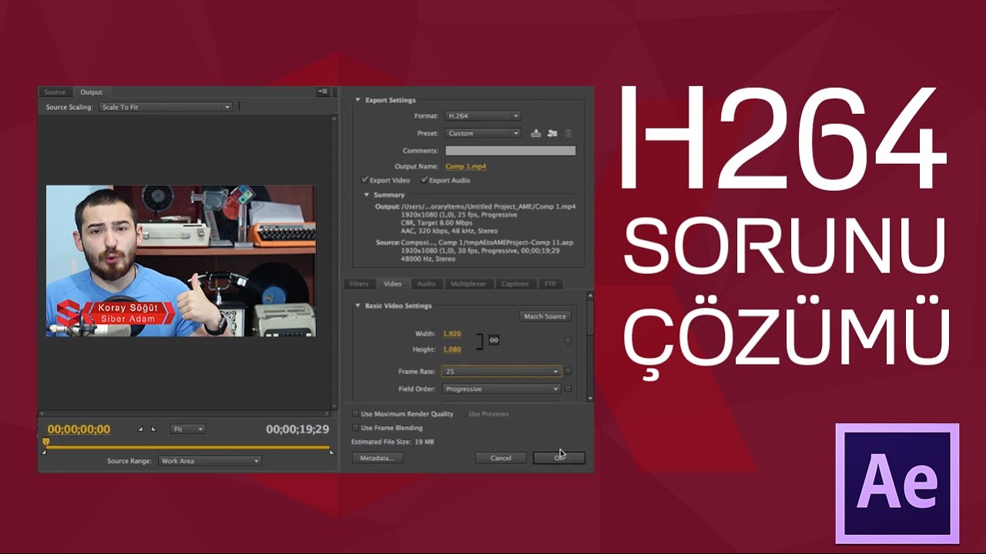Toggle match-source checkbox beside Field Order

(568, 389)
